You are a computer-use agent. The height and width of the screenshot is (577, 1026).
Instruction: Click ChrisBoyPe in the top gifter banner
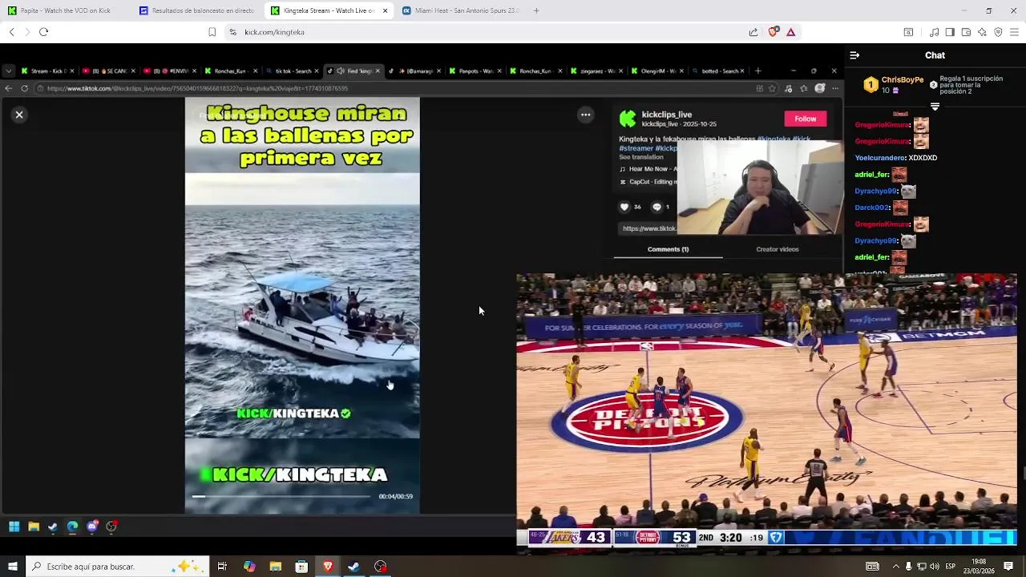(x=903, y=80)
